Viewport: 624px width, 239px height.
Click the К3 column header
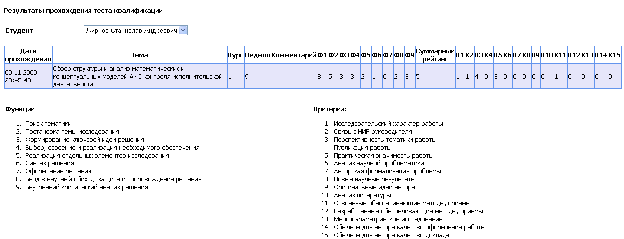click(x=479, y=55)
